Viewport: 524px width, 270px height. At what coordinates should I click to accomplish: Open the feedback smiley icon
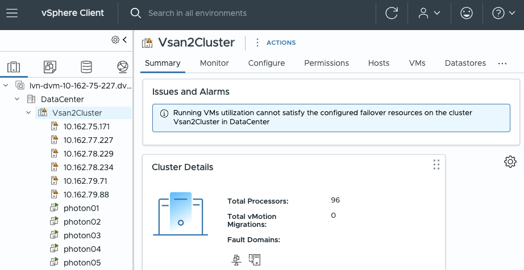467,13
